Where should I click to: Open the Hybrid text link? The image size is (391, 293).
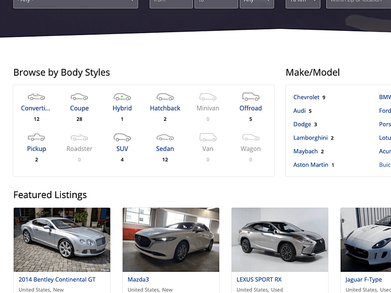click(122, 108)
